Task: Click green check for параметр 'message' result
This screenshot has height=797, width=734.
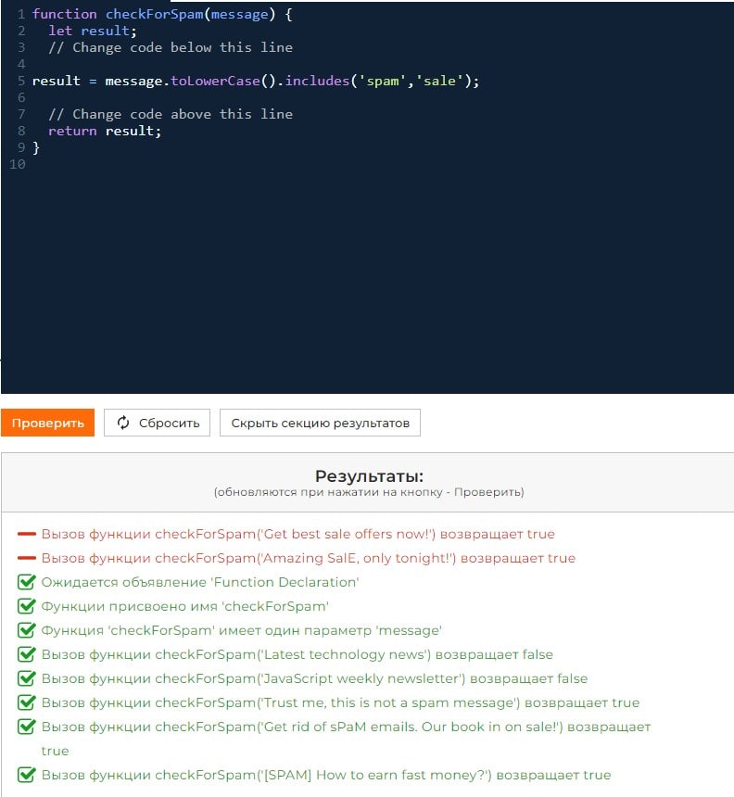Action: pyautogui.click(x=27, y=630)
